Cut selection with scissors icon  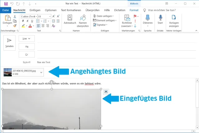[15, 16]
